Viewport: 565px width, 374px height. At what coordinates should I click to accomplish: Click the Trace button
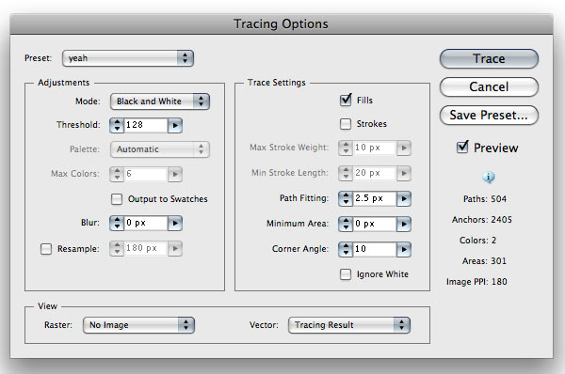(x=489, y=58)
